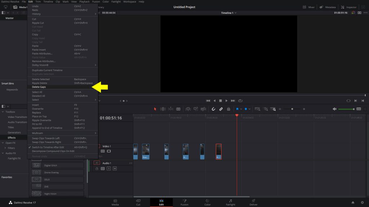The width and height of the screenshot is (369, 207).
Task: Toggle Switch to Timeline After Edit
Action: click(x=63, y=147)
